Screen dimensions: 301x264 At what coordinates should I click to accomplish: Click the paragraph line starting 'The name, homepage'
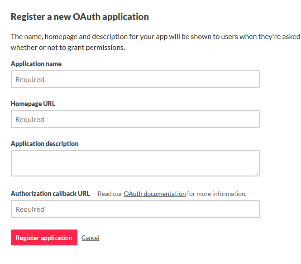(x=154, y=36)
